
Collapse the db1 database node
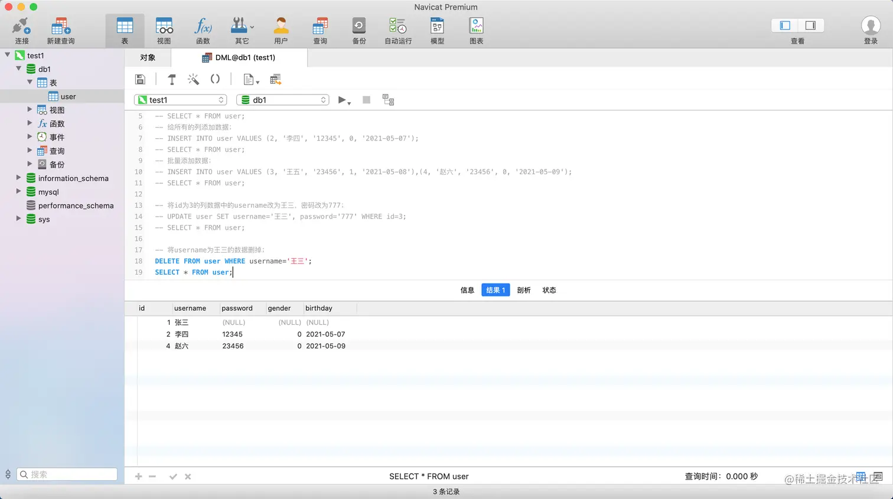19,69
